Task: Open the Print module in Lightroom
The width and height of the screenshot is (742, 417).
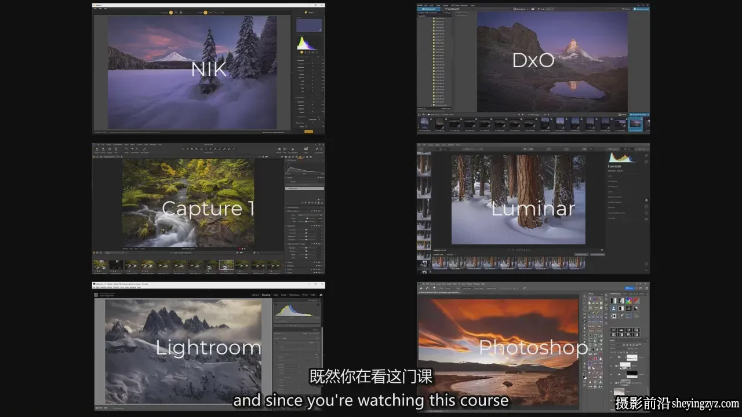Action: tap(305, 295)
